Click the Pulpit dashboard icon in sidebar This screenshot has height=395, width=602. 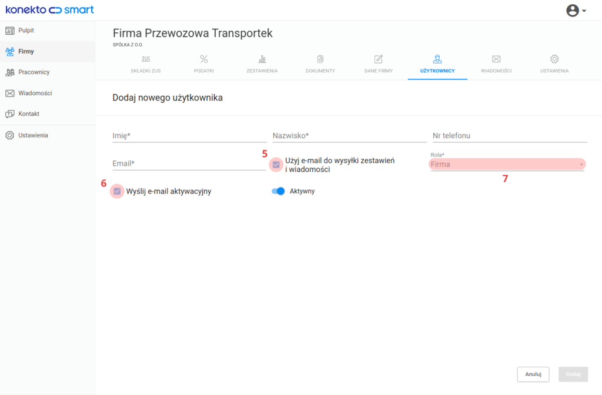(x=10, y=31)
